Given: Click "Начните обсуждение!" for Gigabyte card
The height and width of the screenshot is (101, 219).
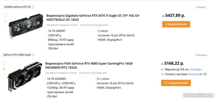Looking at the screenshot, I should click(94, 25).
